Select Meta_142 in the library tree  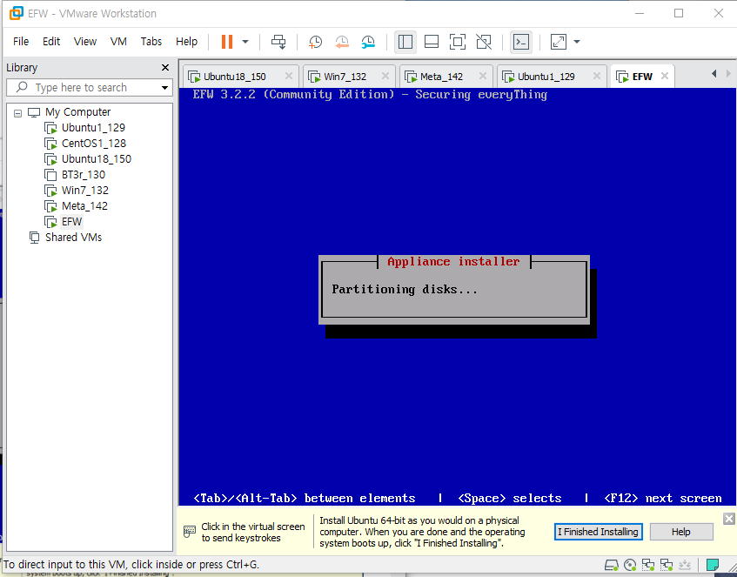pyautogui.click(x=84, y=206)
